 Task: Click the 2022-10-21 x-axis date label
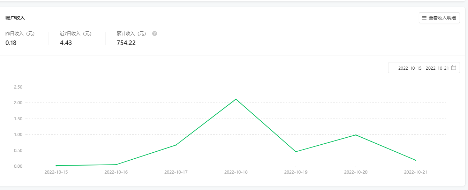pos(416,172)
